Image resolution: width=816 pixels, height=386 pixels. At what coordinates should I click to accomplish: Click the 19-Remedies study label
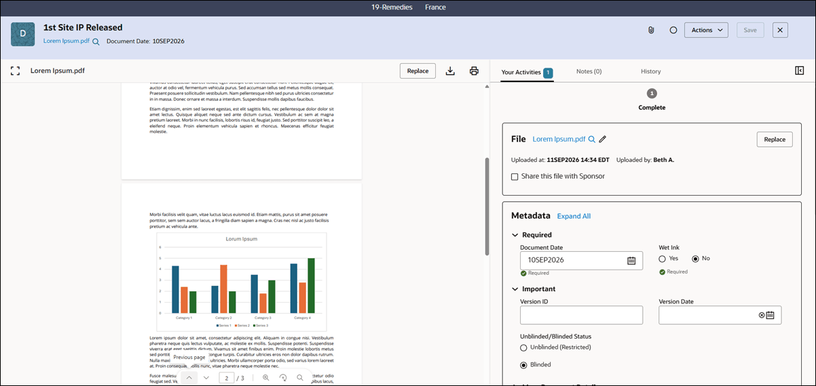392,7
